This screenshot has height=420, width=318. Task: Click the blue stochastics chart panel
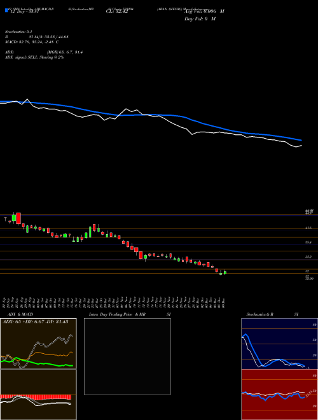[279, 344]
